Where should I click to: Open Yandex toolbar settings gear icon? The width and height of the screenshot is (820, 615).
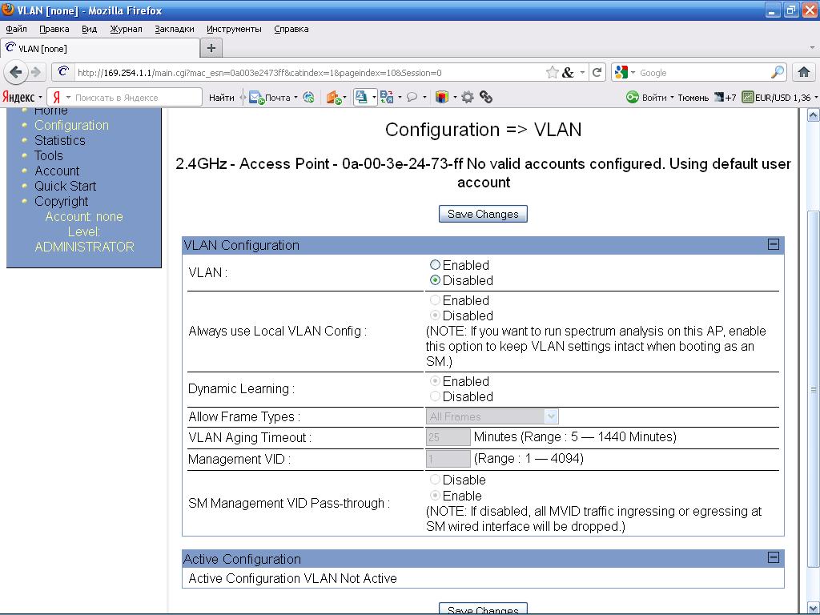(x=468, y=98)
